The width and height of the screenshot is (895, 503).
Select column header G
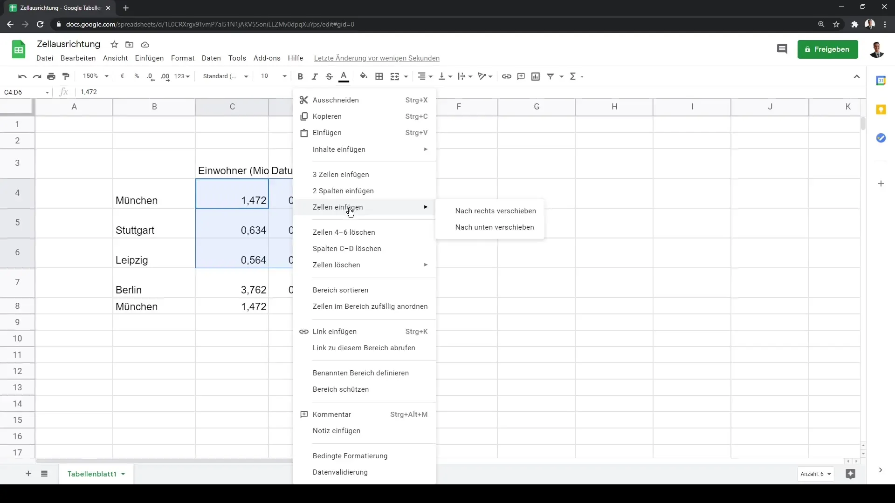coord(537,107)
